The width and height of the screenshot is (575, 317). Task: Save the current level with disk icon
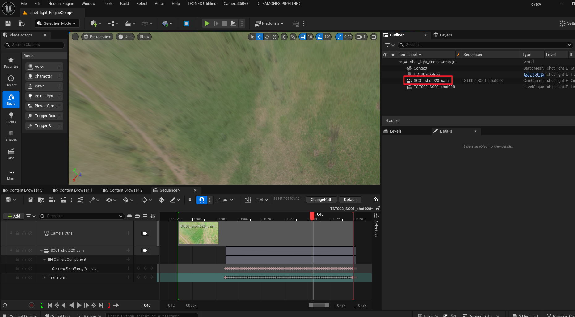pos(8,23)
